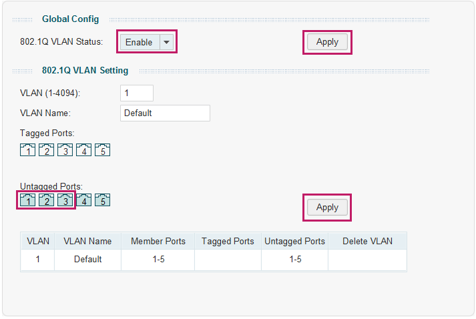
Task: Click the Enable value in VLAN Status combo
Action: [140, 42]
